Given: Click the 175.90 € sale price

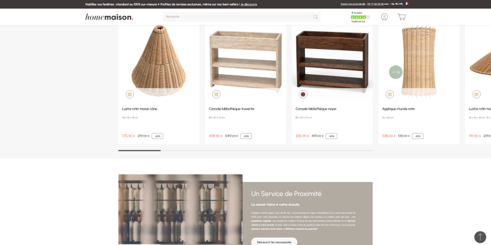Looking at the screenshot, I should coord(129,136).
